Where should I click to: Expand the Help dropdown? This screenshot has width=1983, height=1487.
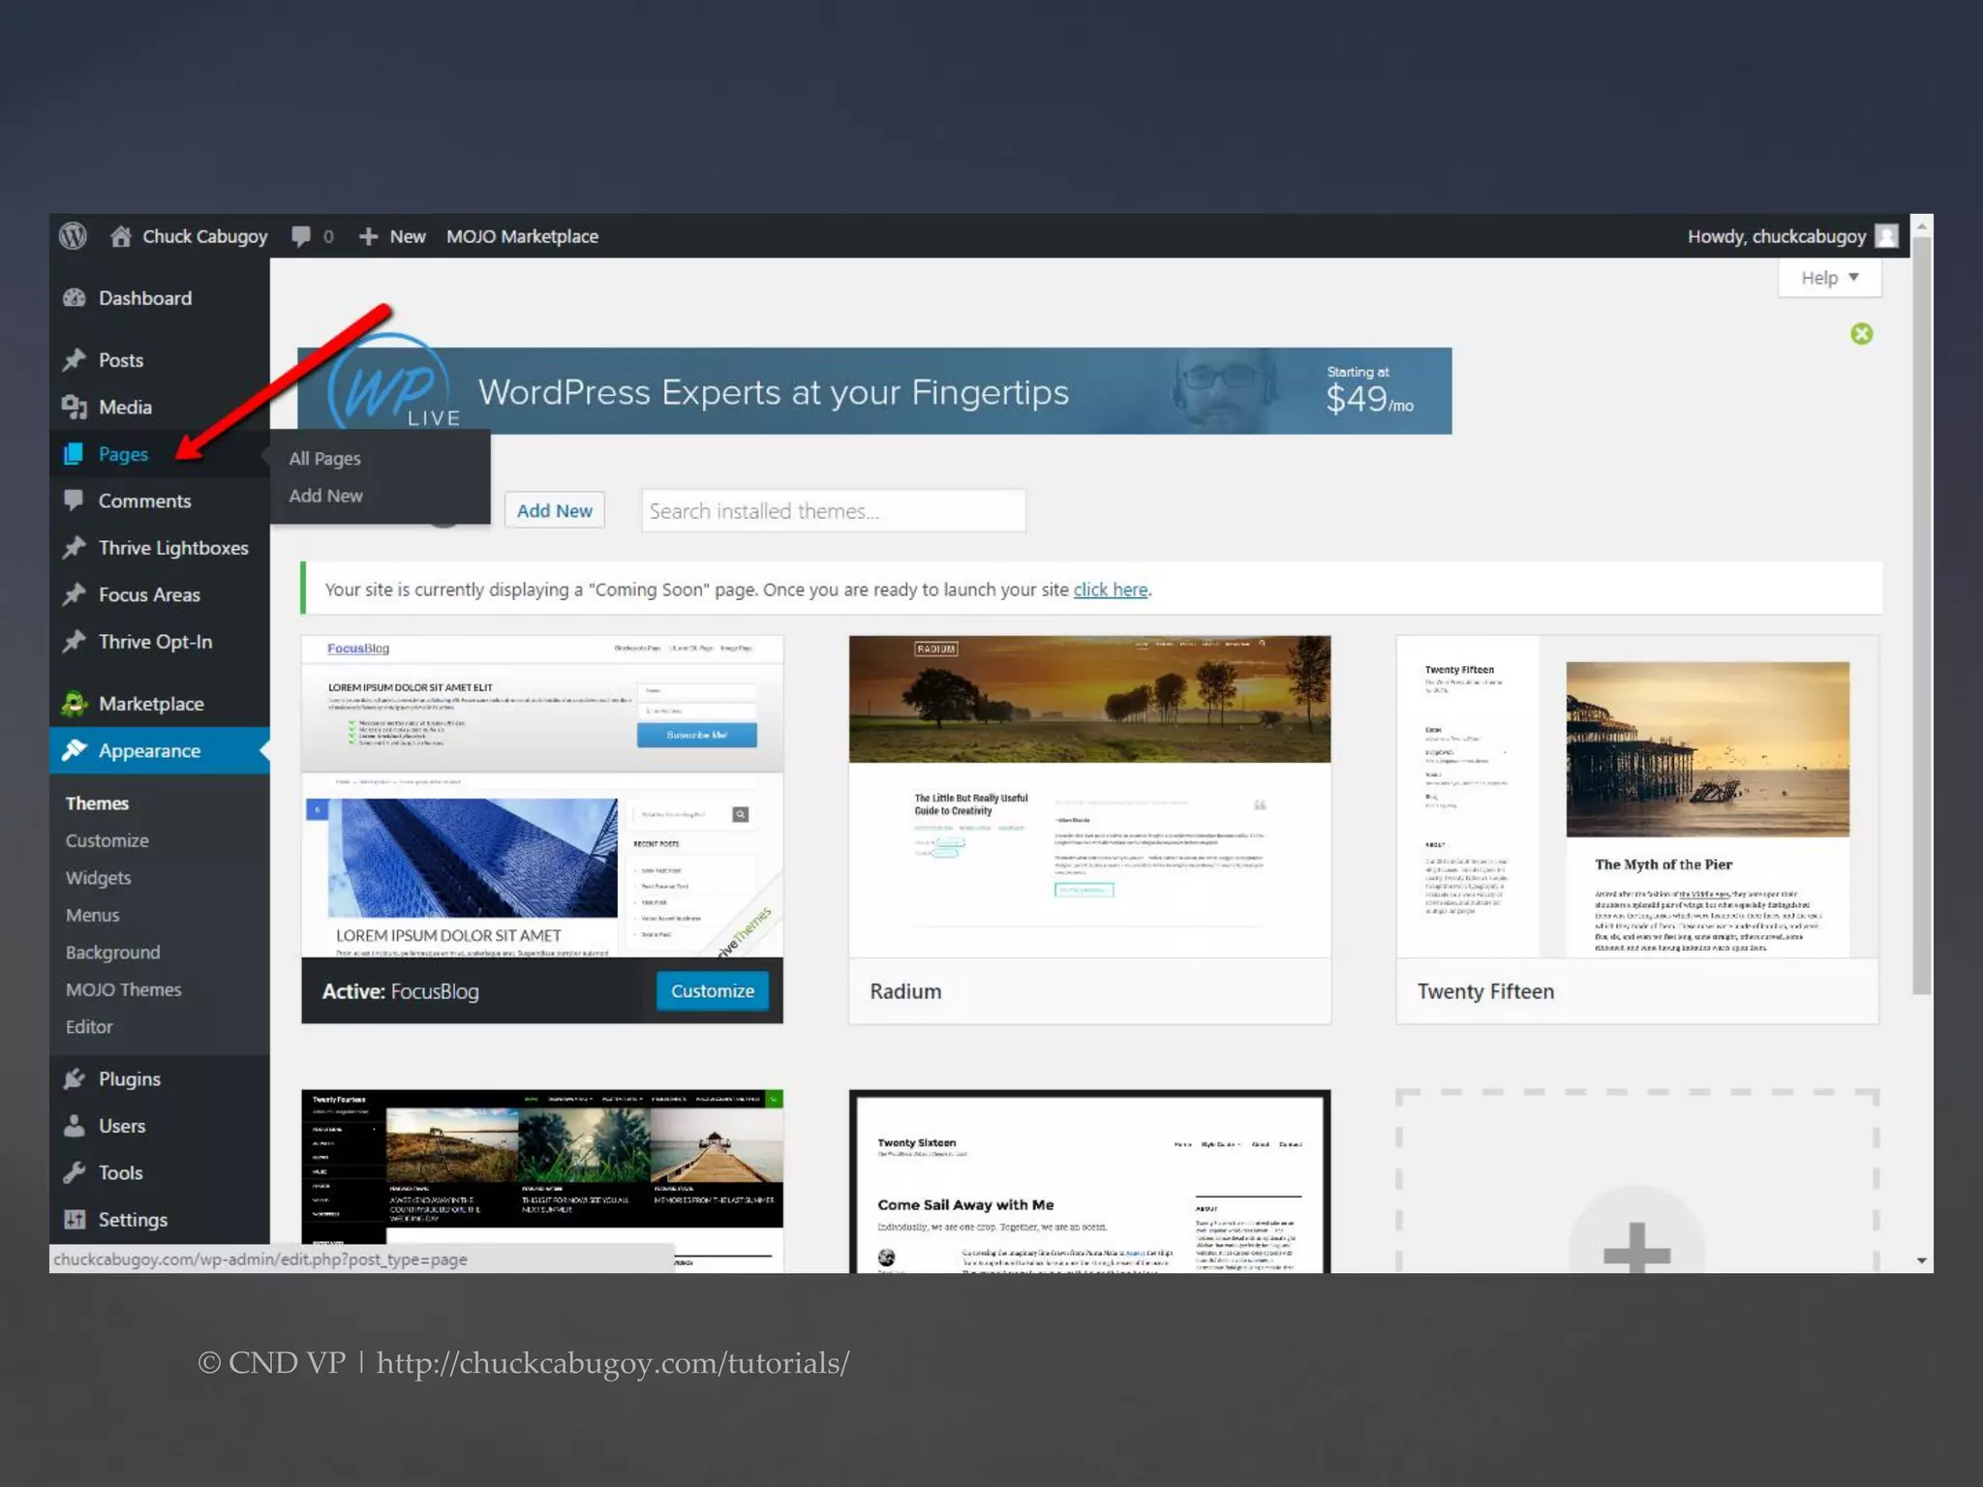click(1829, 278)
